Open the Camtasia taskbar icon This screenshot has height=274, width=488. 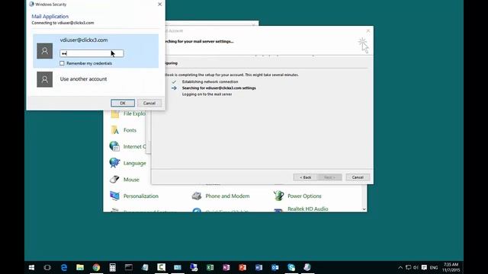(x=161, y=267)
